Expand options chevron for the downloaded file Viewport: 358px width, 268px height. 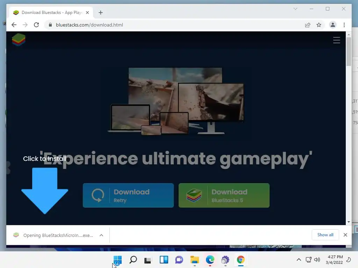pos(101,235)
